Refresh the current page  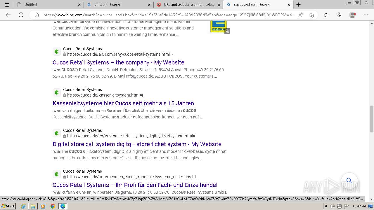[21, 15]
